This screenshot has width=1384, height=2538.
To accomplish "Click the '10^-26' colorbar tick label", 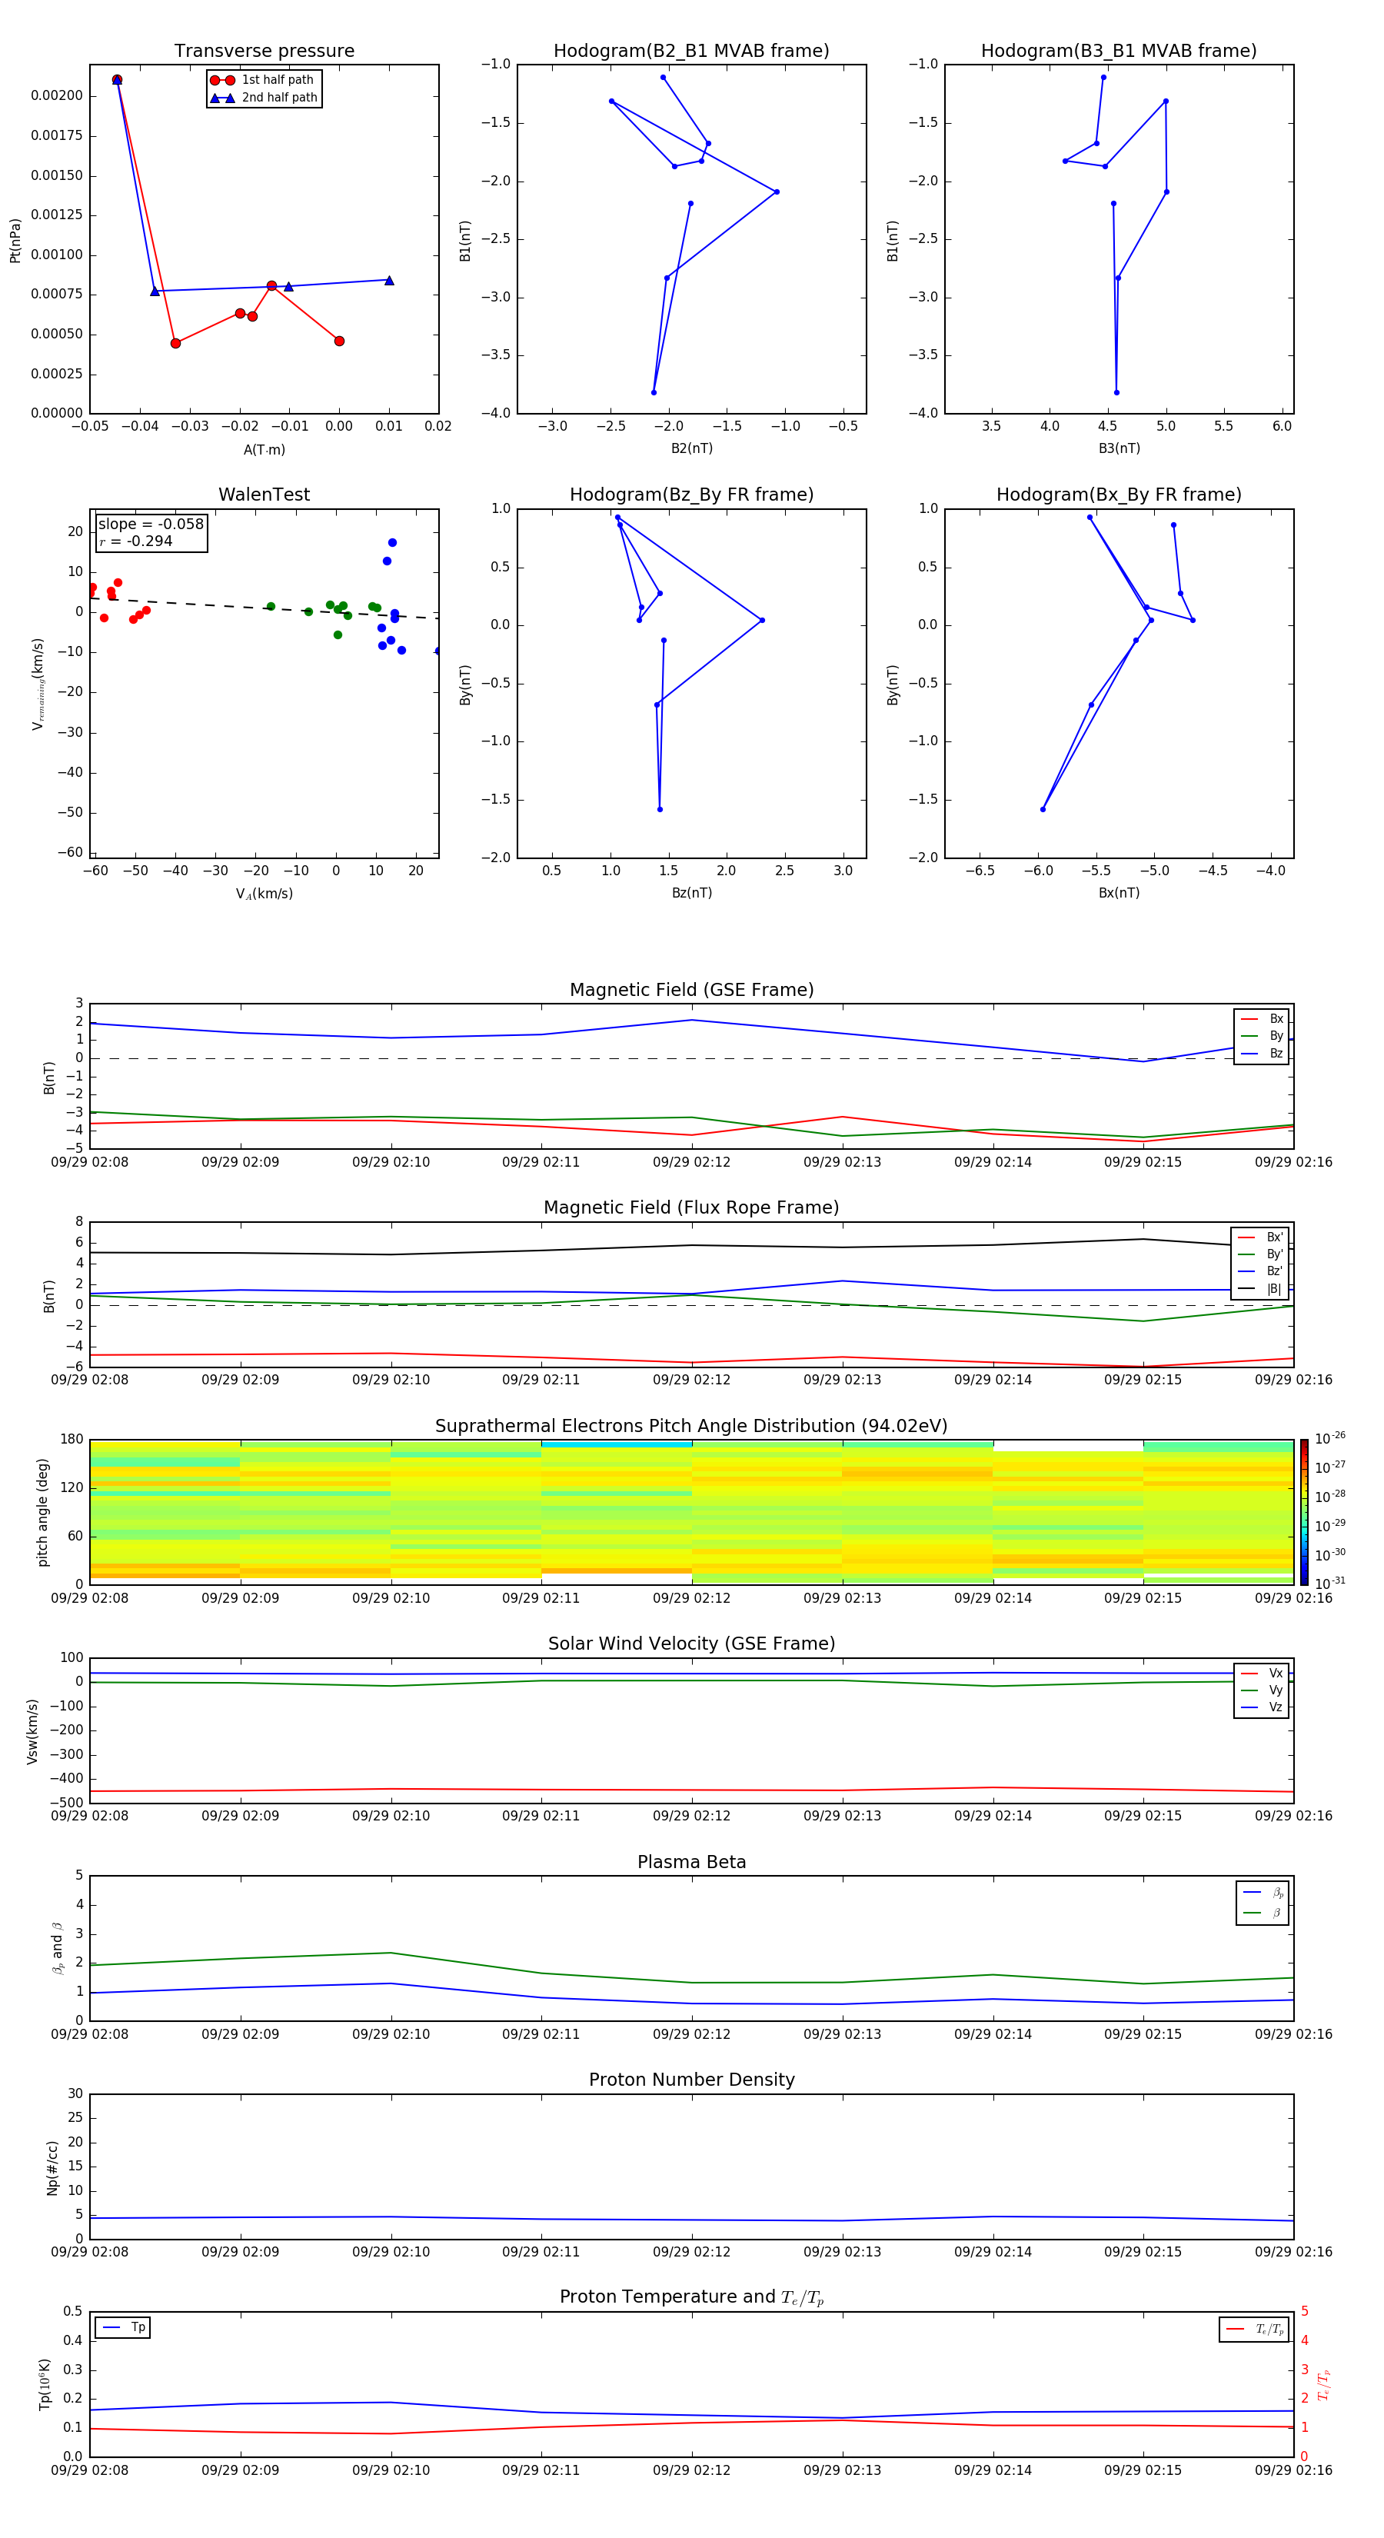I will (1330, 1438).
